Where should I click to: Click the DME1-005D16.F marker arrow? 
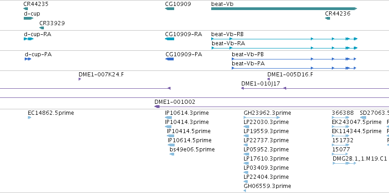268,79
